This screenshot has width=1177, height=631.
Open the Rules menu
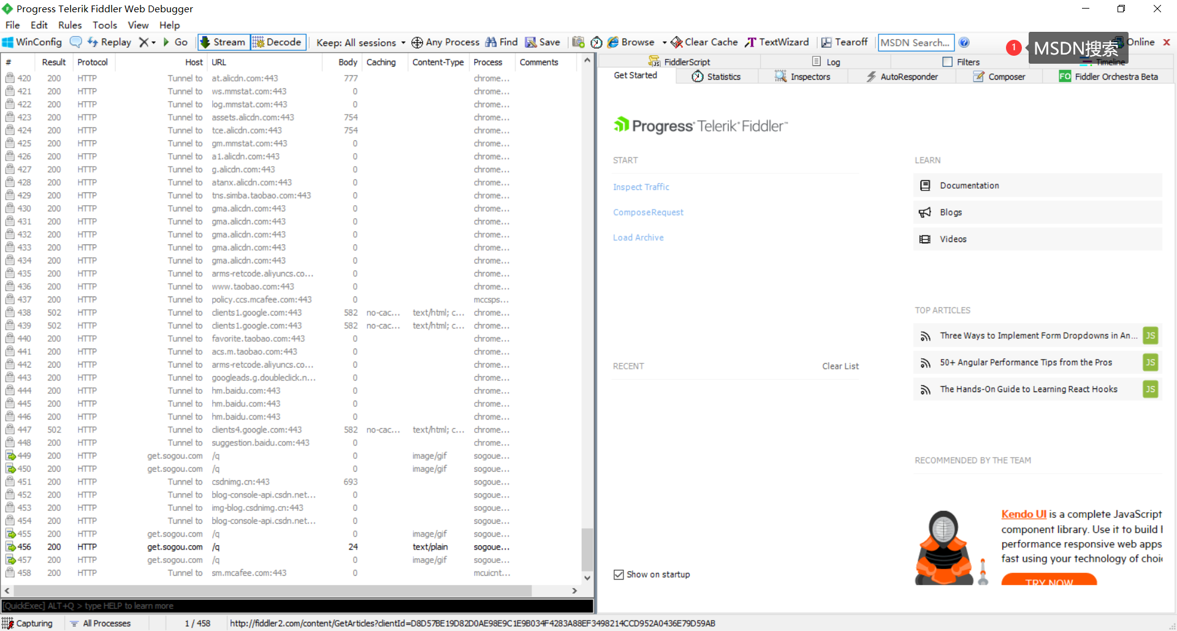point(70,25)
